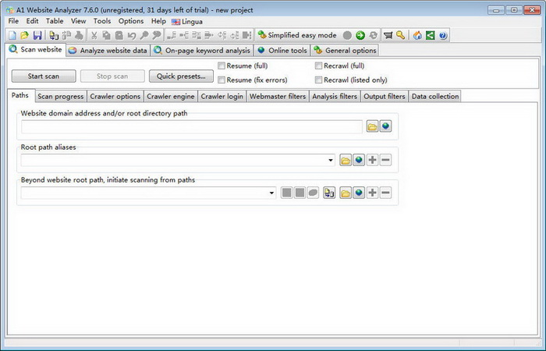
Task: Click the import list icon in the Beyond website root path row
Action: (329, 193)
